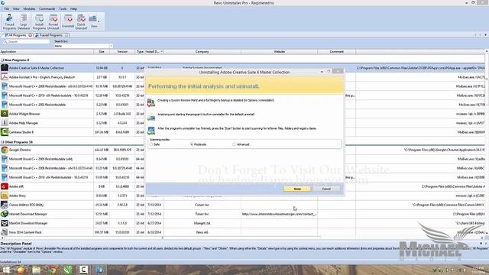Open the Tools menu
489x275 pixels.
[x=63, y=8]
